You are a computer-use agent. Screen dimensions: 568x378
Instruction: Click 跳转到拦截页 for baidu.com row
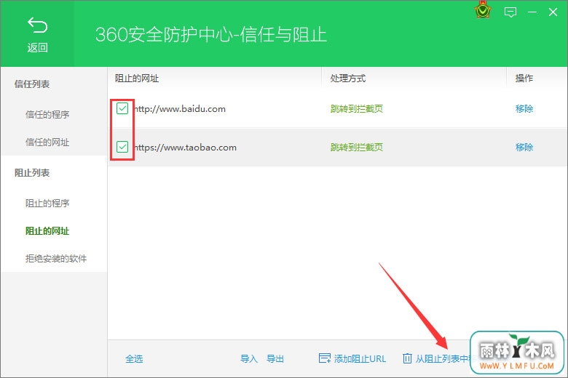pos(356,108)
